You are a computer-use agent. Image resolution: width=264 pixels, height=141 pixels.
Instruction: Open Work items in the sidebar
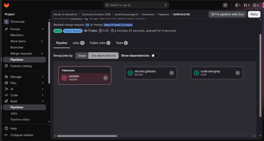pos(25,41)
